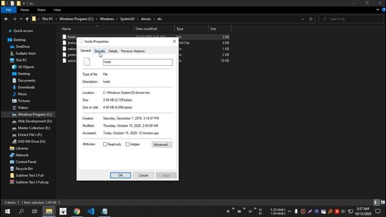Open the Details tab
This screenshot has width=386, height=217.
coord(113,51)
